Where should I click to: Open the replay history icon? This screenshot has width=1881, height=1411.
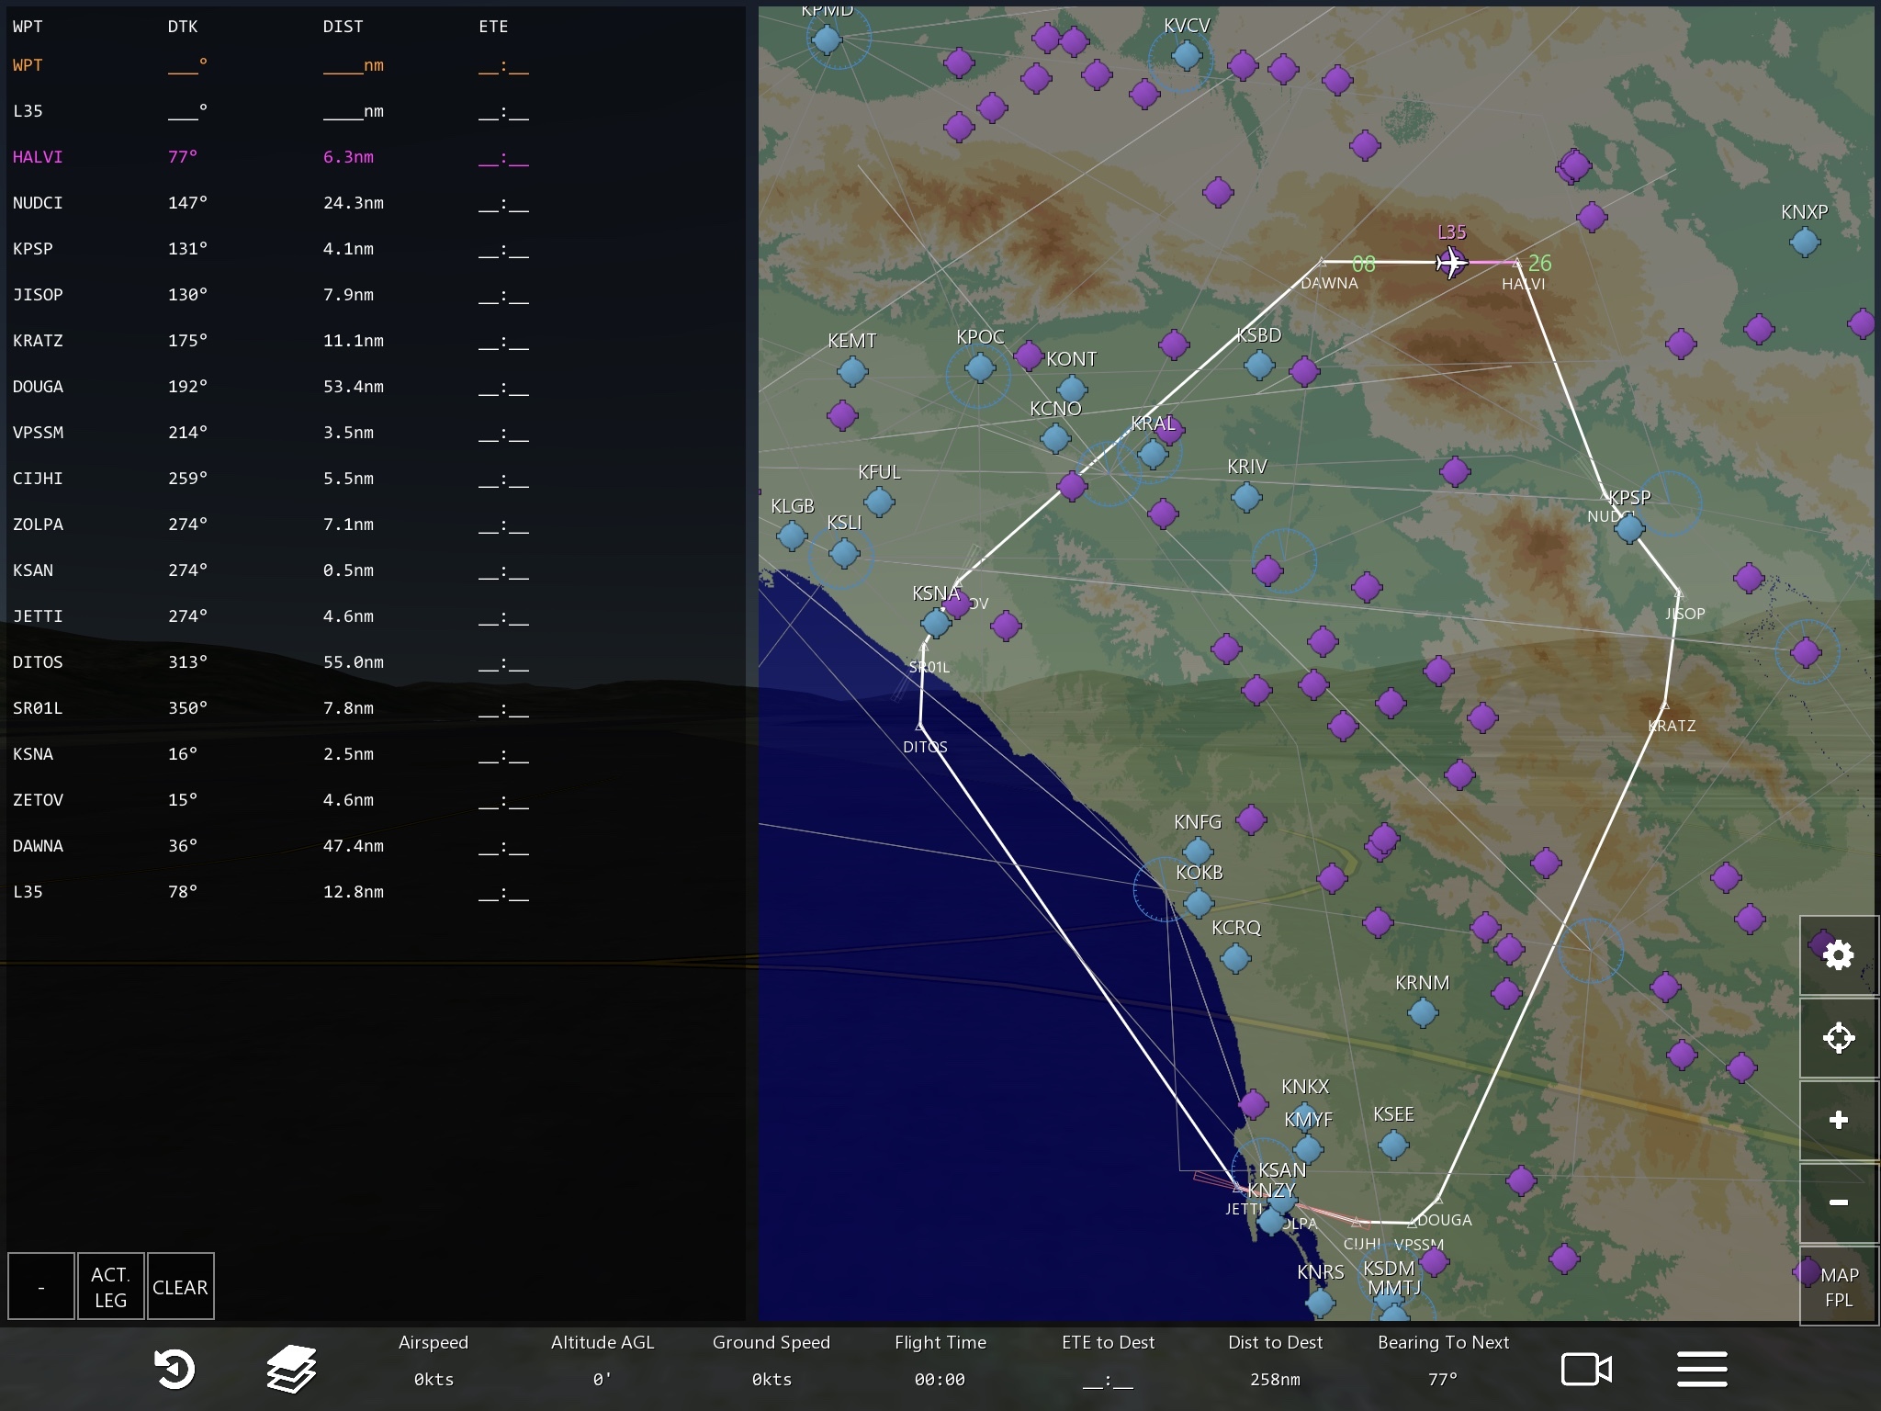point(175,1369)
